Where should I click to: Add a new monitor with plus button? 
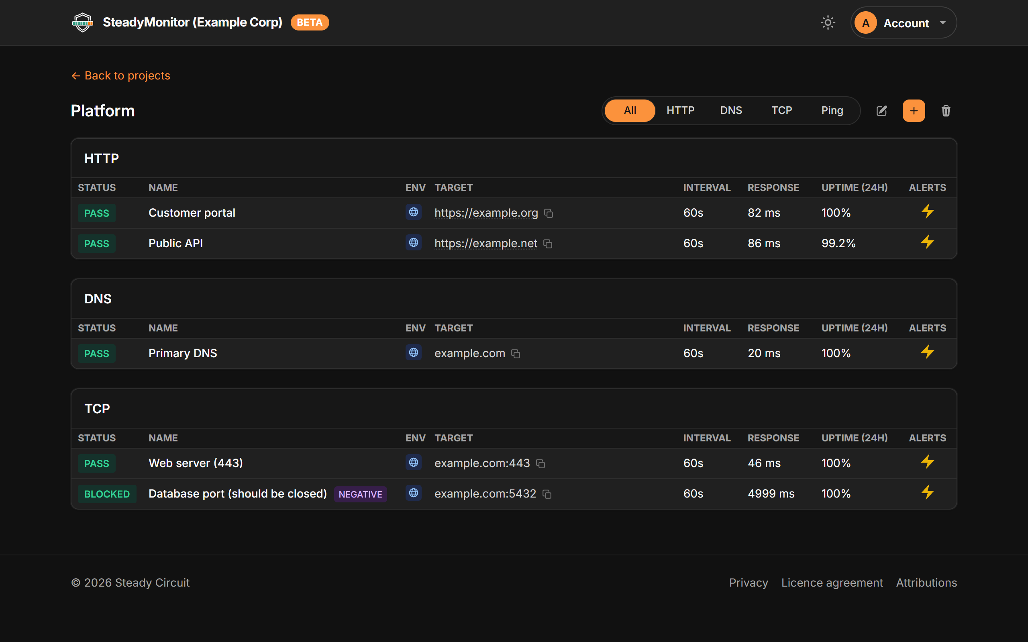coord(913,111)
